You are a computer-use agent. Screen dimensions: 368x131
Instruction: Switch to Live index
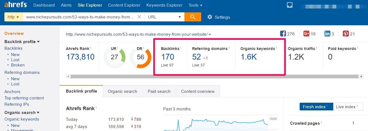point(348,107)
